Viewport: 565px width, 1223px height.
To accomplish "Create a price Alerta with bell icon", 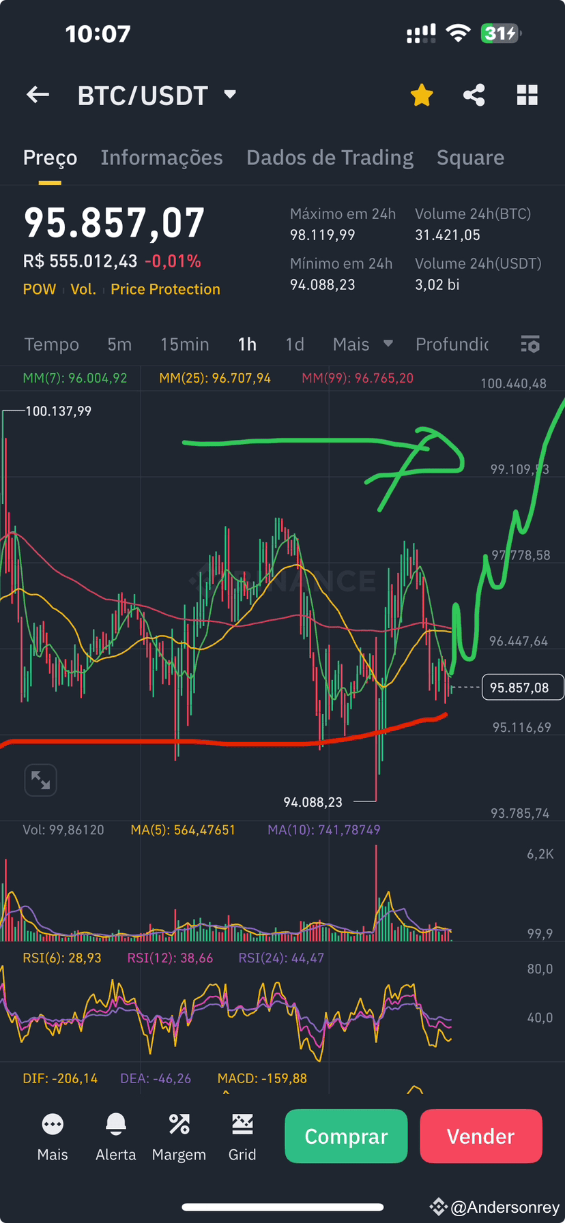I will pos(116,1136).
